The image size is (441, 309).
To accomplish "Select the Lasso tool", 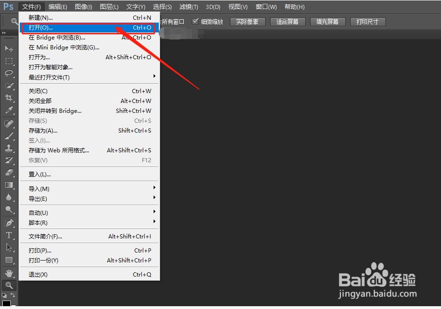I will [x=9, y=73].
